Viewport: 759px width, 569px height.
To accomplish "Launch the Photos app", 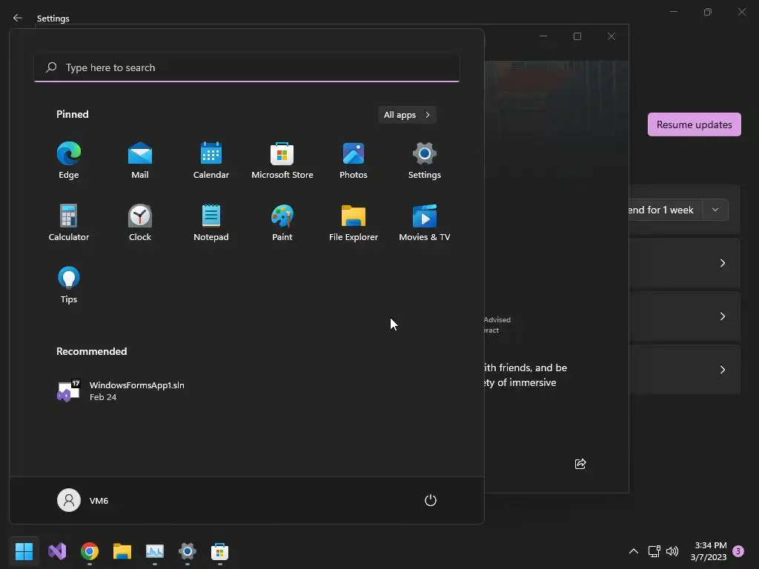I will click(354, 161).
